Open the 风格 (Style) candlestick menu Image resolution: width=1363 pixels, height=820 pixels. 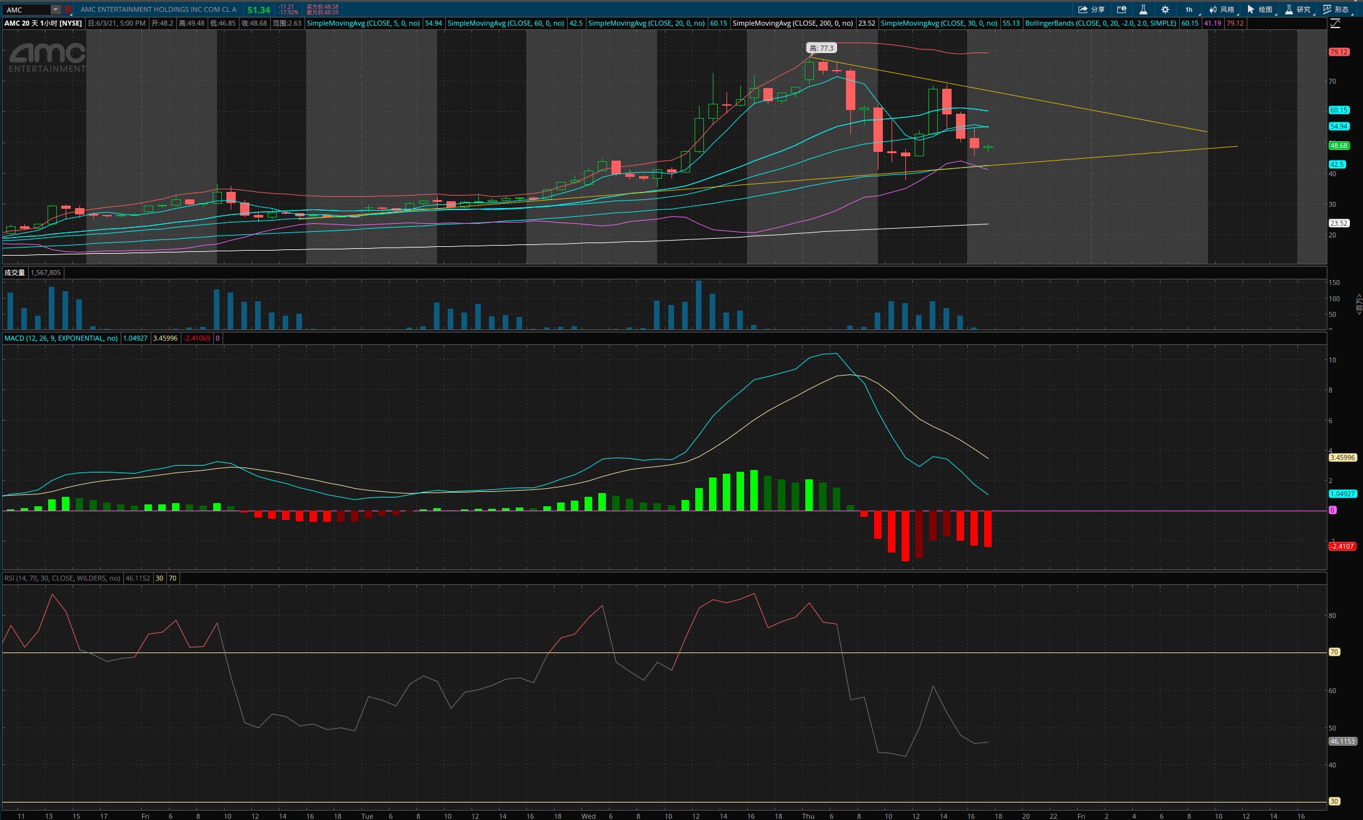pyautogui.click(x=1222, y=9)
